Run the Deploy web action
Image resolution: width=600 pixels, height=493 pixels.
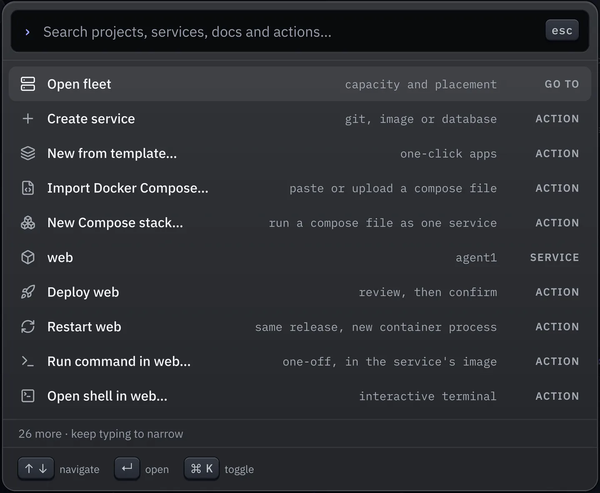[300, 292]
